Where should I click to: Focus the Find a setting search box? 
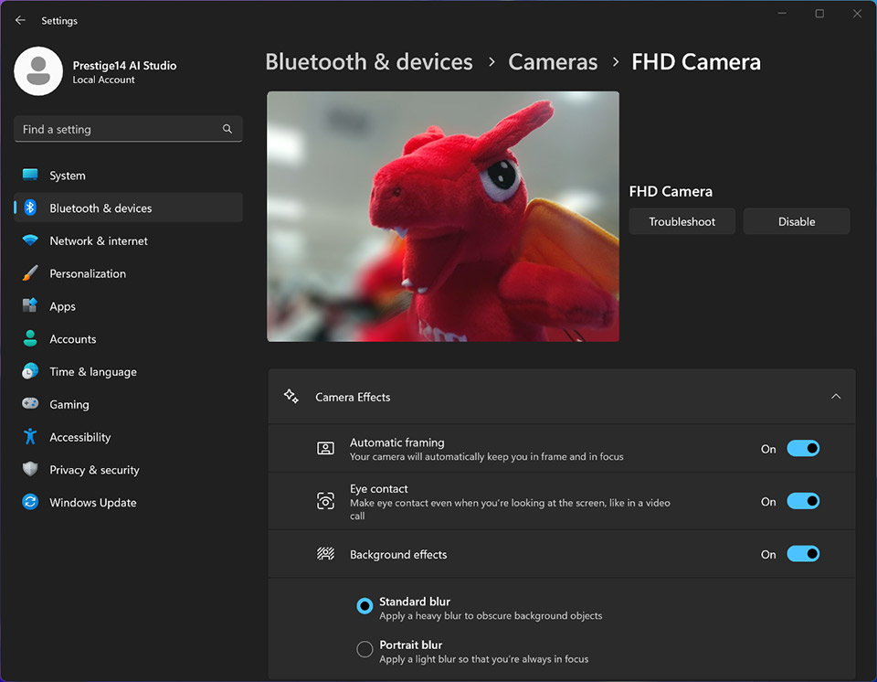point(117,129)
